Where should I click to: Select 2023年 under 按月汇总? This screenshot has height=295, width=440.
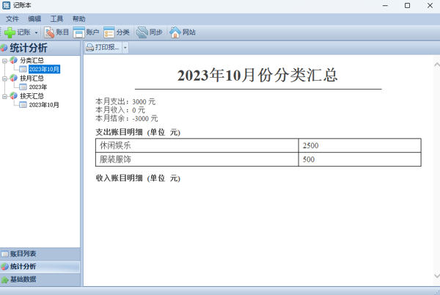pos(37,87)
